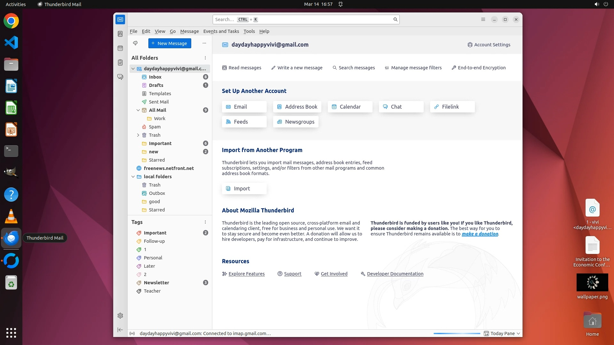The height and width of the screenshot is (345, 614).
Task: Select the Newsletter tag
Action: click(156, 283)
